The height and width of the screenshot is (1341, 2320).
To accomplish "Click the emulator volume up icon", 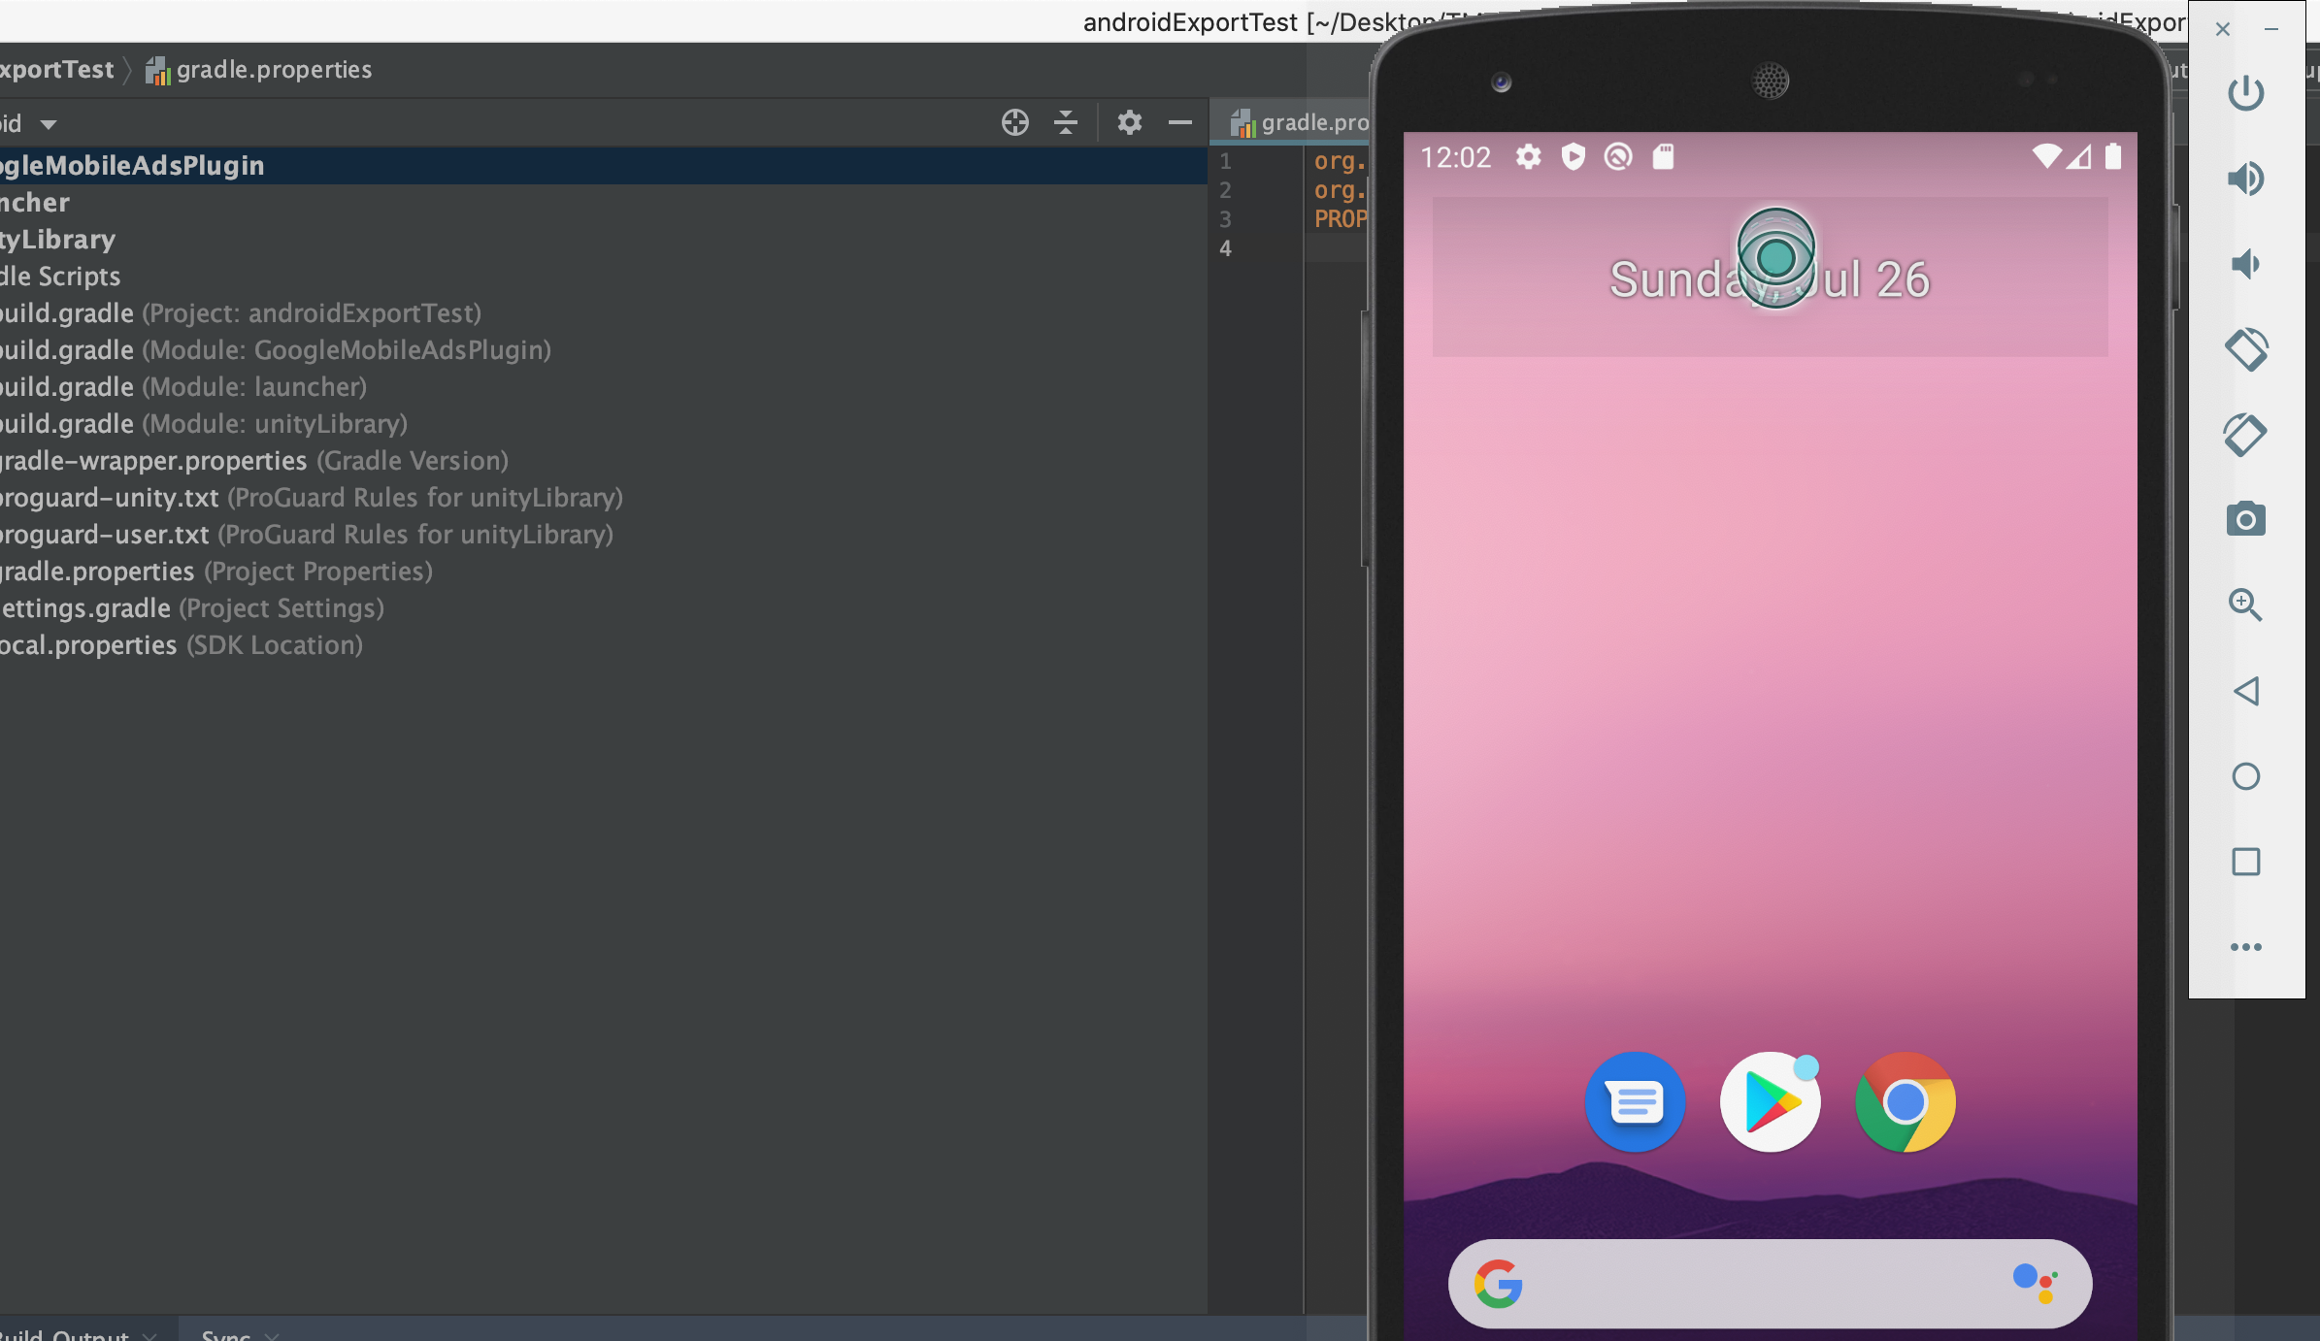I will pos(2245,179).
